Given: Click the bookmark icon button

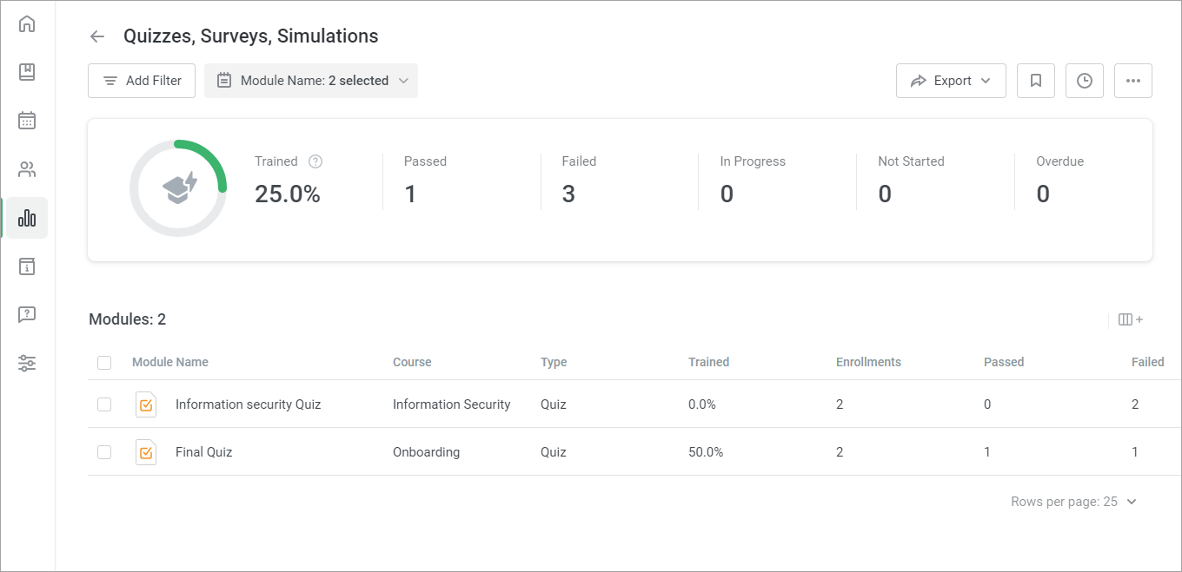Looking at the screenshot, I should pyautogui.click(x=1035, y=81).
